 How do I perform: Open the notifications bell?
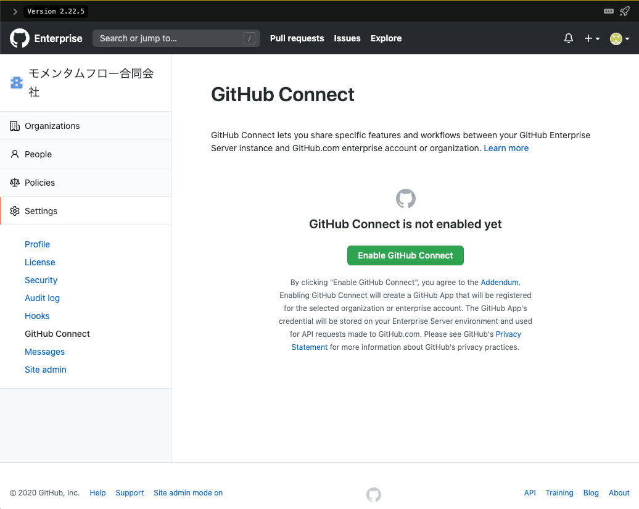(x=569, y=38)
